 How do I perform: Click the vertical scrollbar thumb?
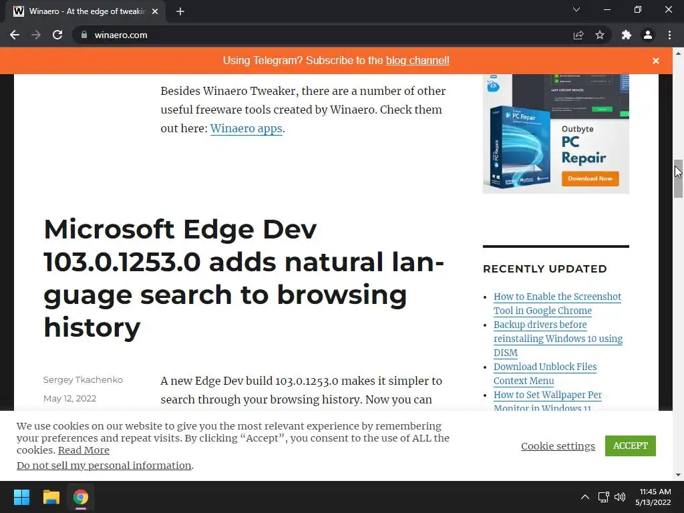coord(678,178)
